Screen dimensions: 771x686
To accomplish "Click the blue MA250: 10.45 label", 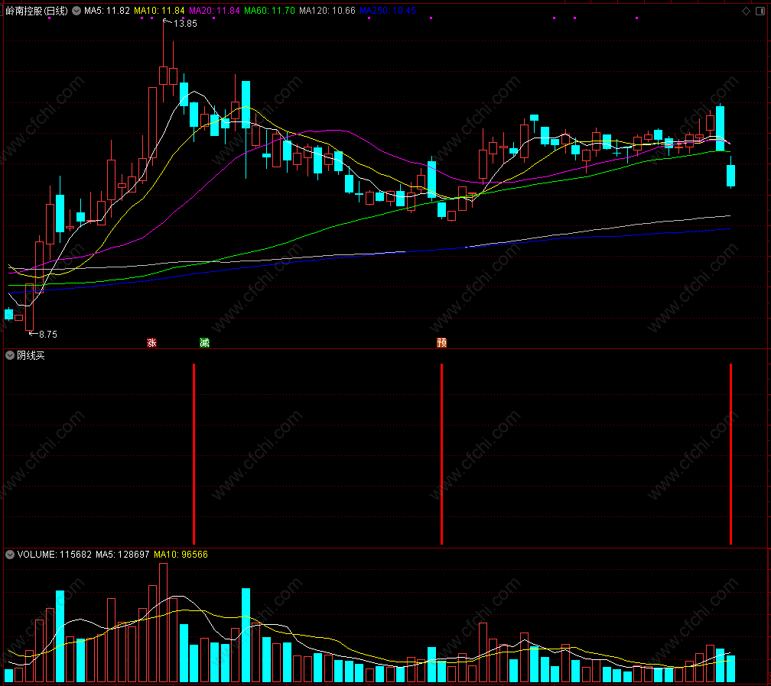I will point(388,11).
